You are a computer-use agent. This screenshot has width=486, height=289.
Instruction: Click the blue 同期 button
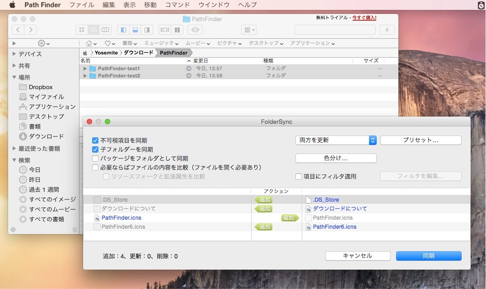(x=429, y=256)
